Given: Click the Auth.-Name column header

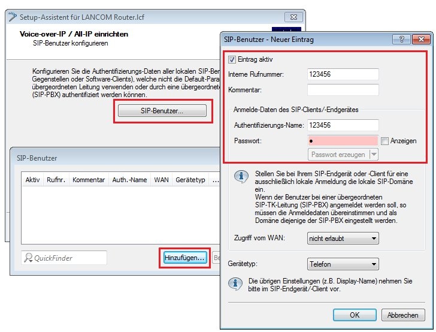Looking at the screenshot, I should pyautogui.click(x=129, y=180).
